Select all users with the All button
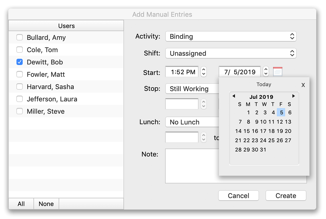 pyautogui.click(x=21, y=203)
